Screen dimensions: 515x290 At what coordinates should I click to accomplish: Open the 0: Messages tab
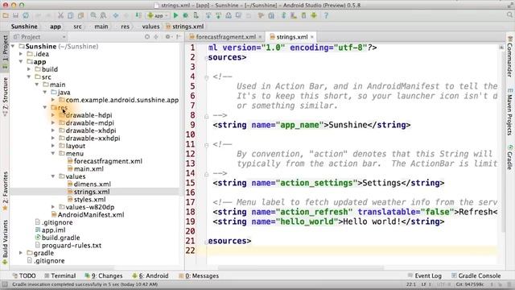[x=199, y=275]
